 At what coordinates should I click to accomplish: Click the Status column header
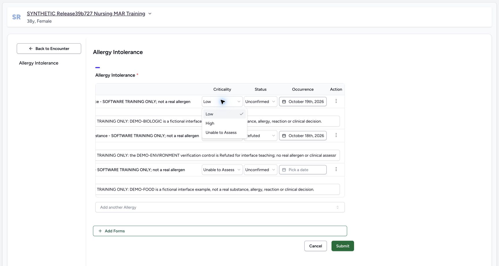point(260,89)
